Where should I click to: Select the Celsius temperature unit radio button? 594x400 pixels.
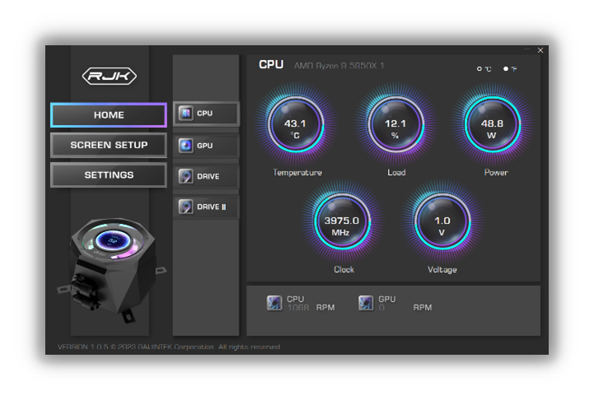click(x=479, y=69)
